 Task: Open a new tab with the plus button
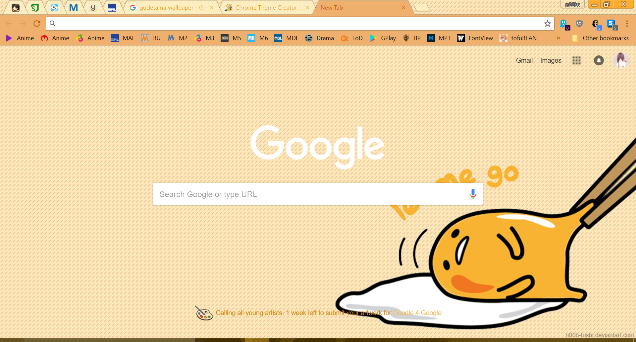click(422, 8)
